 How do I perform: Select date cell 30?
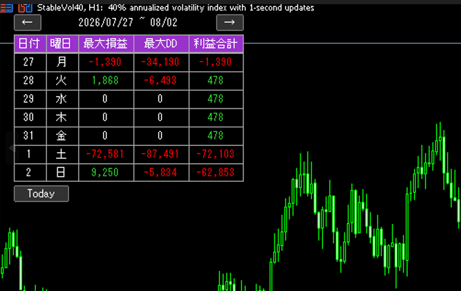coord(30,118)
